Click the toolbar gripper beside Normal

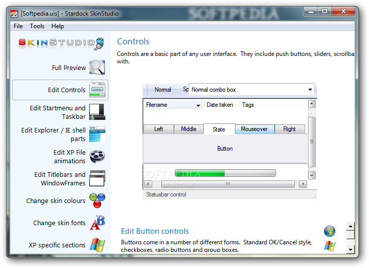pos(147,90)
